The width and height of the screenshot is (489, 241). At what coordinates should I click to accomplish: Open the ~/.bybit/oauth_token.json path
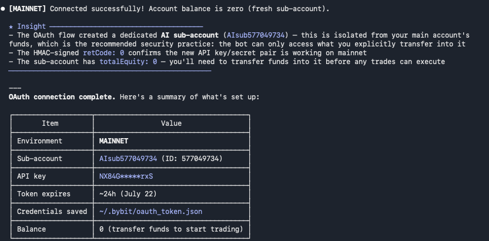pyautogui.click(x=150, y=212)
